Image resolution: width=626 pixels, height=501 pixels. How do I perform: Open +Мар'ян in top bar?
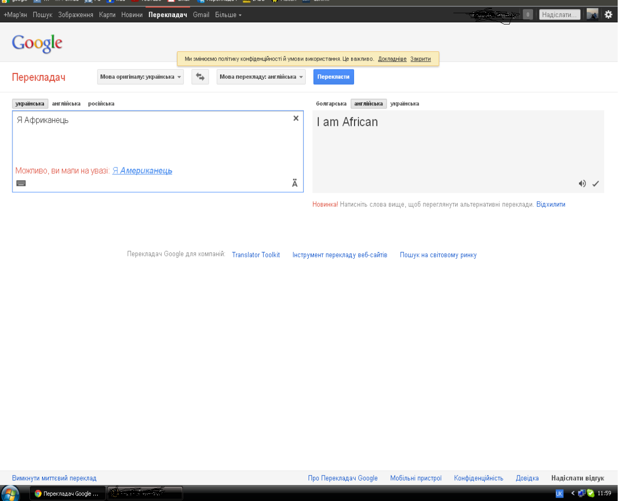click(x=15, y=15)
